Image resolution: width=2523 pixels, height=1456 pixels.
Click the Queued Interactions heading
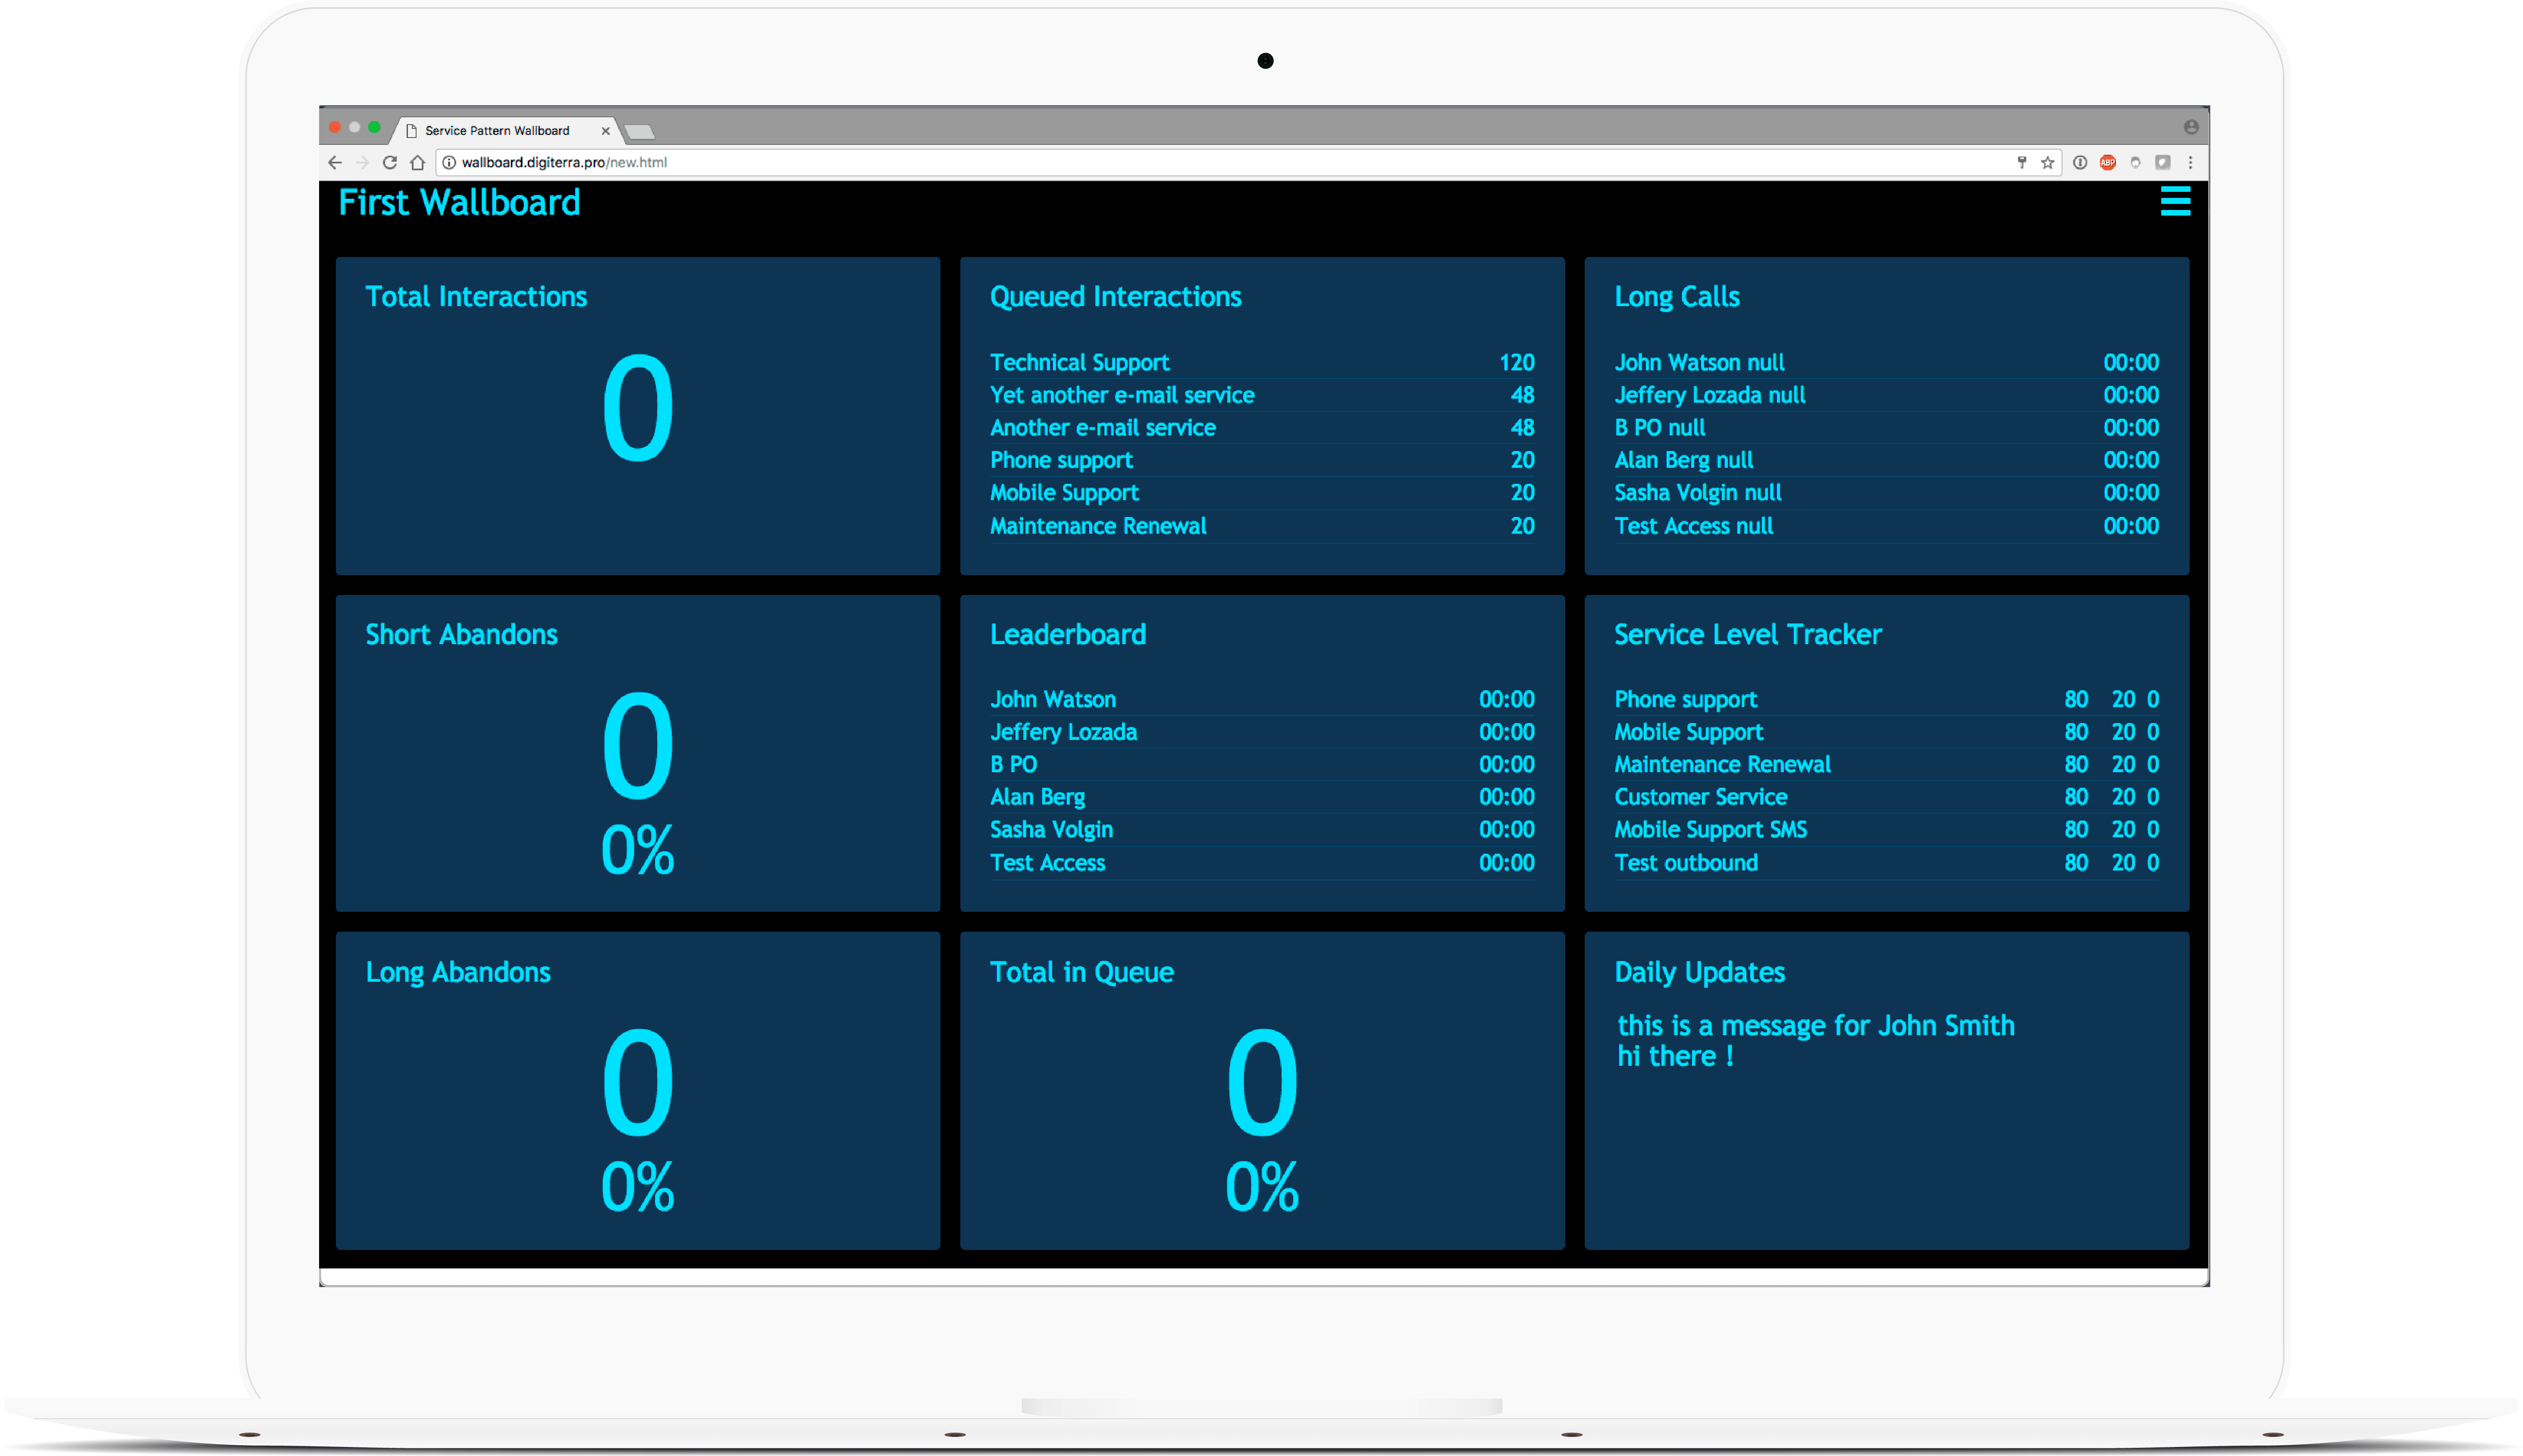[x=1115, y=297]
